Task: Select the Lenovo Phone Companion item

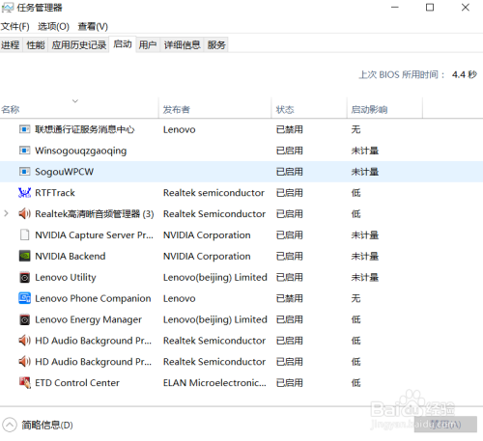Action: pyautogui.click(x=93, y=298)
